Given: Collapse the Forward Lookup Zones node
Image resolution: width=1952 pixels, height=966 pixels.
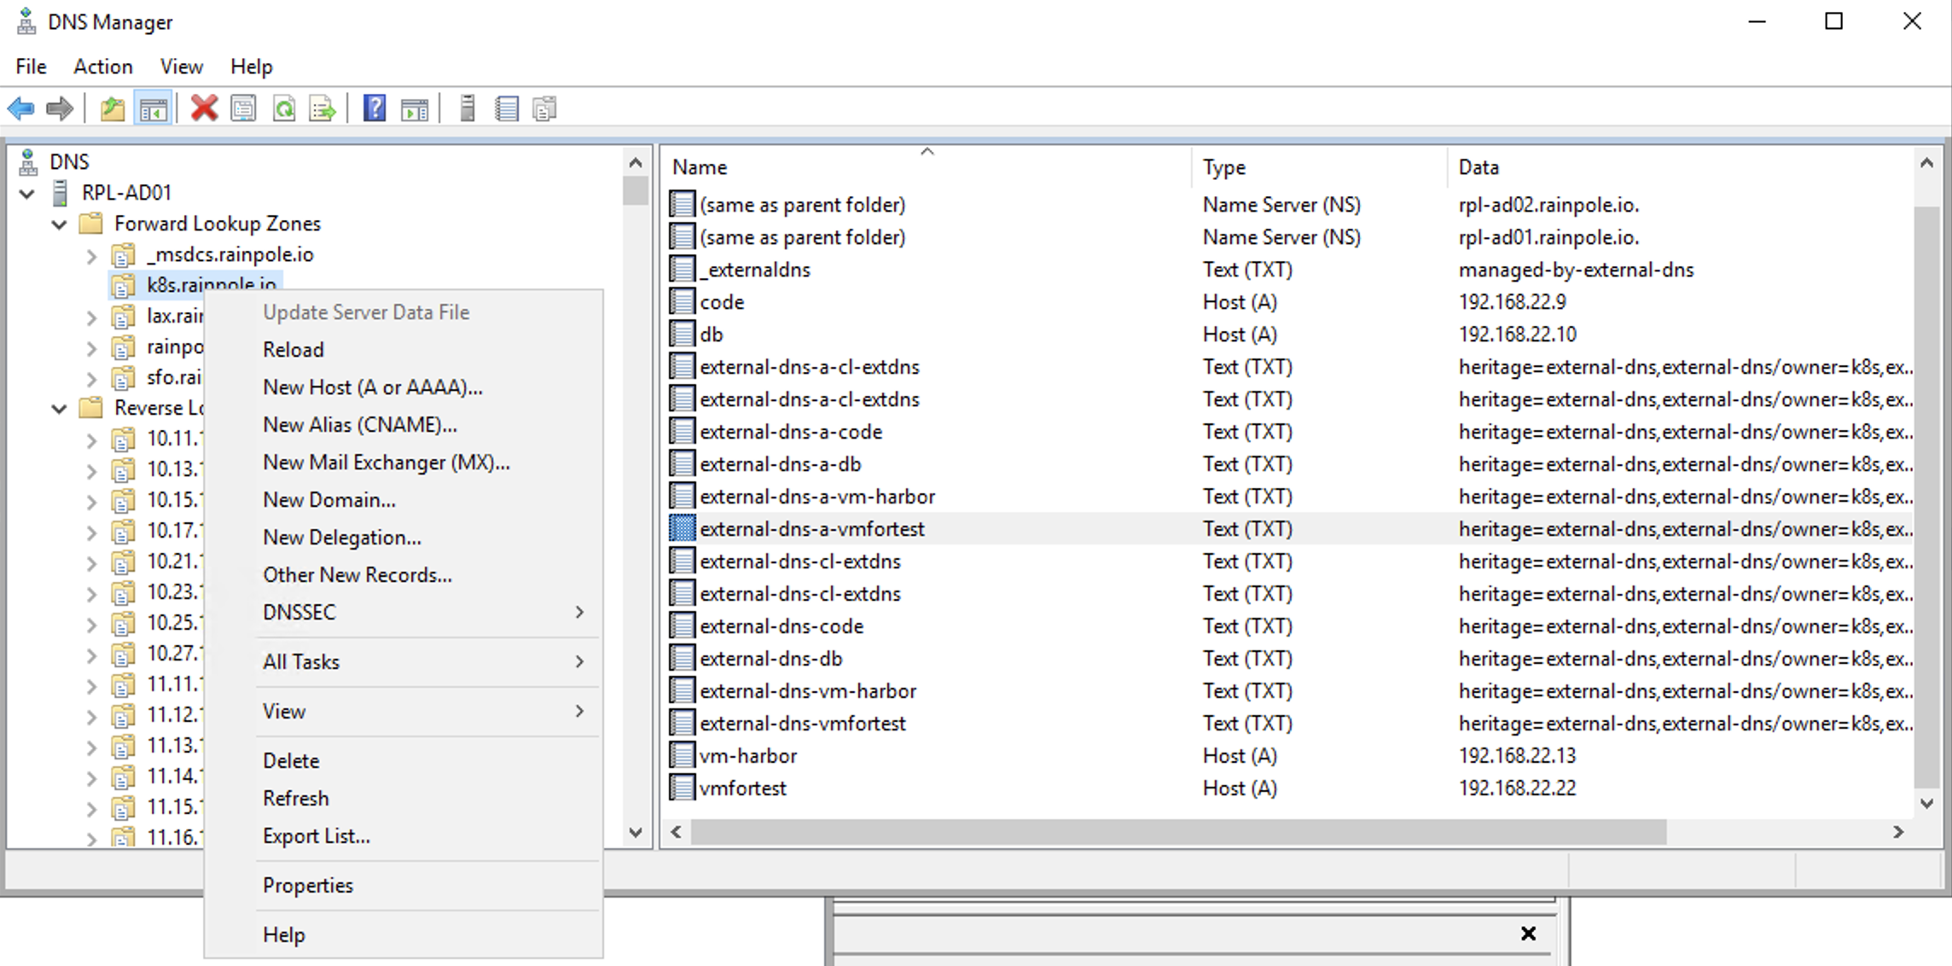Looking at the screenshot, I should pyautogui.click(x=59, y=224).
